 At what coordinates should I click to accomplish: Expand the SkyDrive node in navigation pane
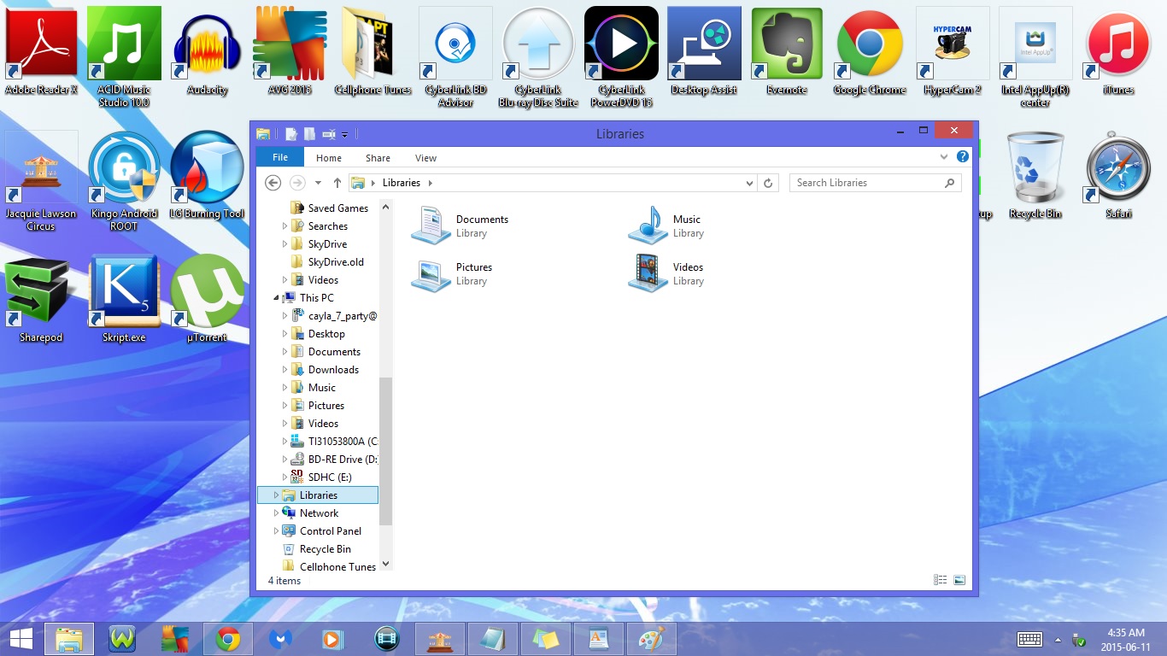[x=285, y=244]
